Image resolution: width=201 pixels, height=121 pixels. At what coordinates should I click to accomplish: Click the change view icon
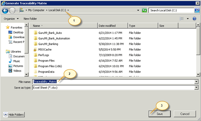[x=181, y=19]
